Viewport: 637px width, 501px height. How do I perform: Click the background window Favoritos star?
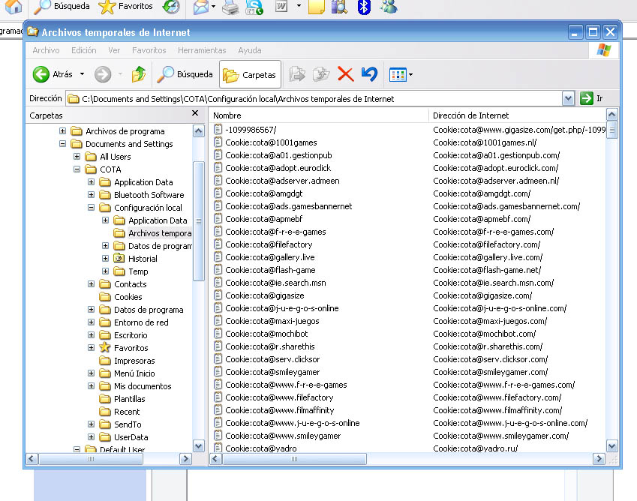(x=107, y=7)
